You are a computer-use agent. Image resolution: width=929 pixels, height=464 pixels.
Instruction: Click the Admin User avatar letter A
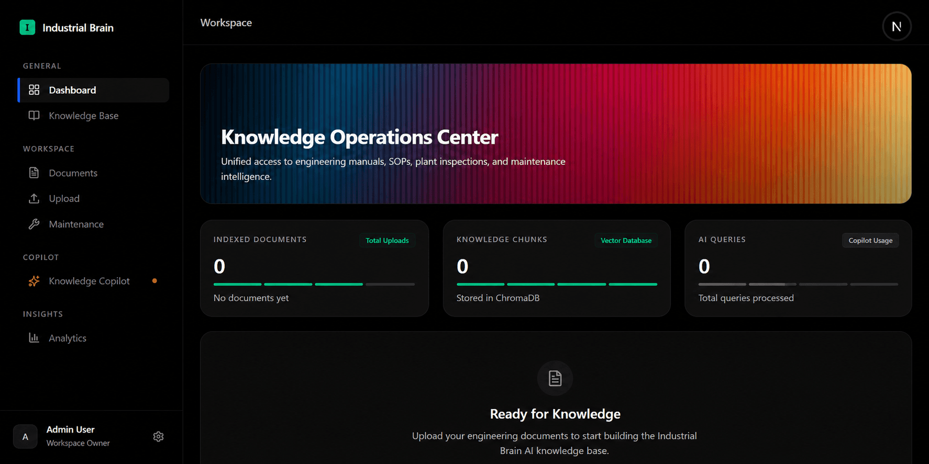pos(25,437)
